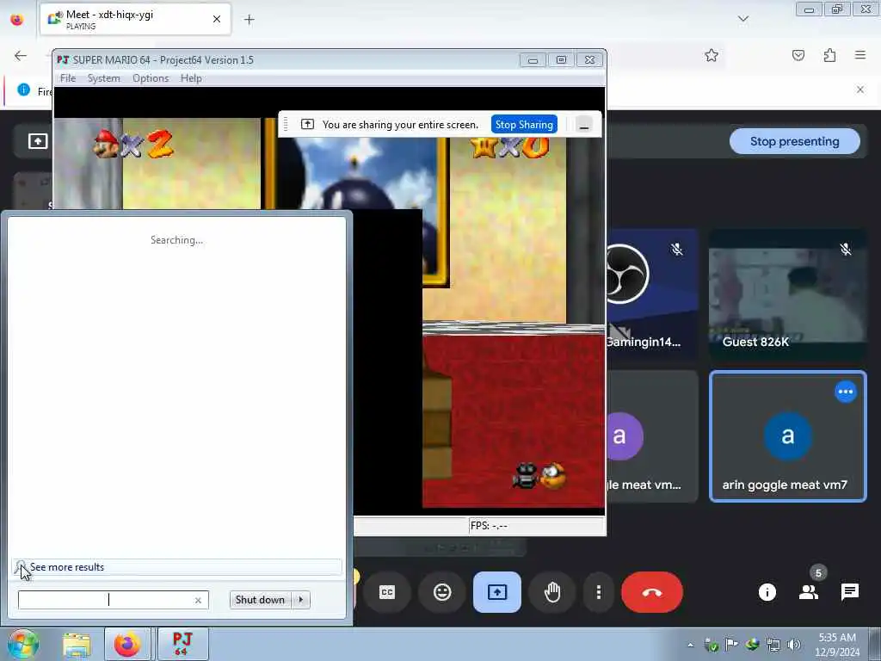881x661 pixels.
Task: Open the chat panel in Meet
Action: click(x=849, y=592)
